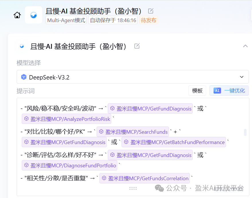The height and width of the screenshot is (198, 252).
Task: Open the DeepSeek-V3.2 model dropdown
Action: (x=241, y=77)
